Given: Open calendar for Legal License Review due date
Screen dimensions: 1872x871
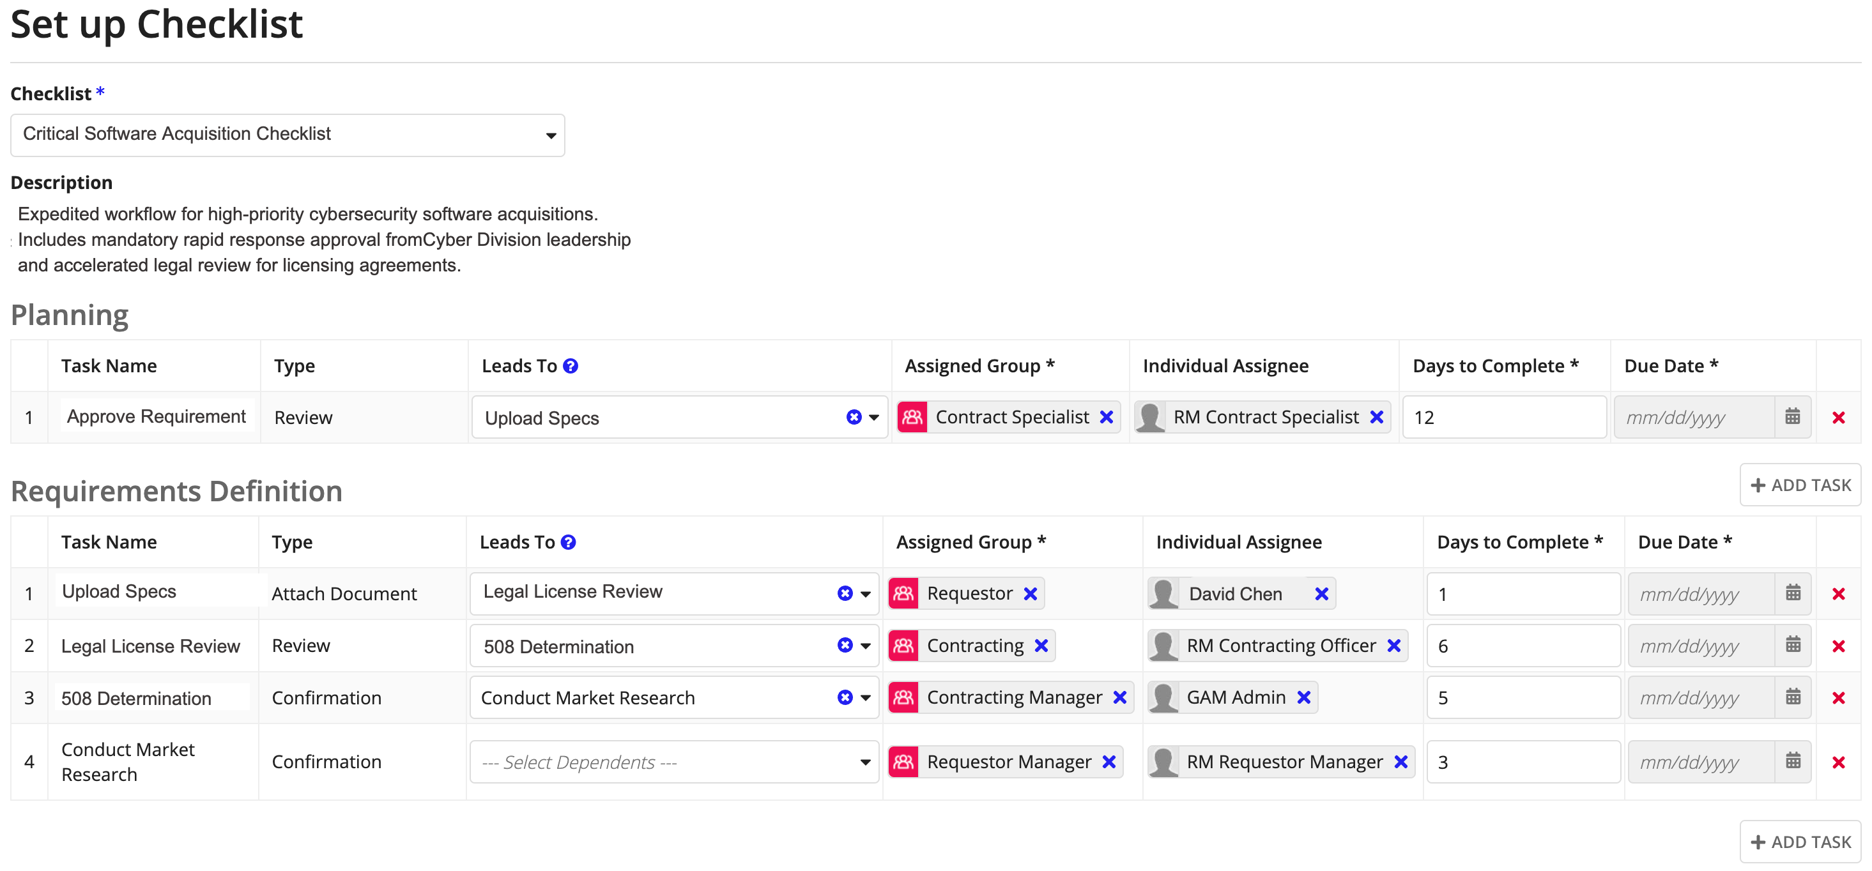Looking at the screenshot, I should pyautogui.click(x=1792, y=645).
